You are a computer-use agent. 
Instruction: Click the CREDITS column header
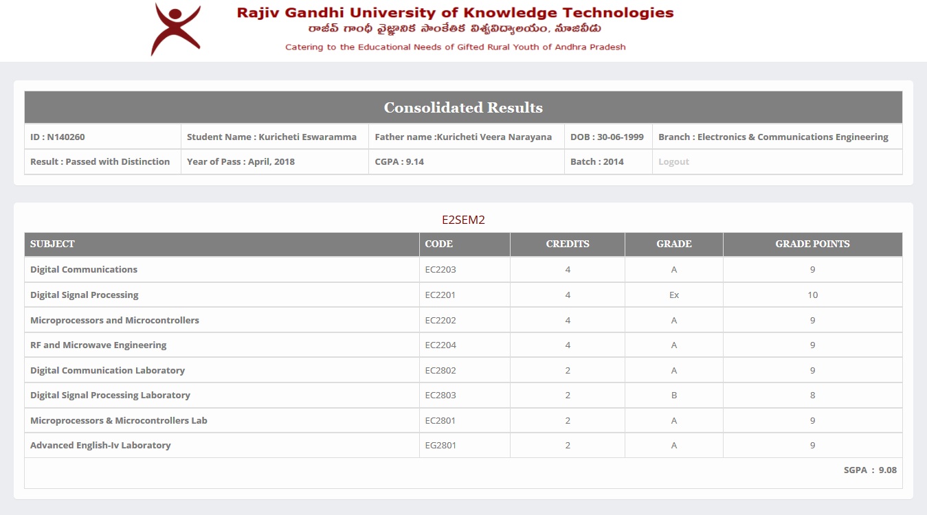pos(568,244)
